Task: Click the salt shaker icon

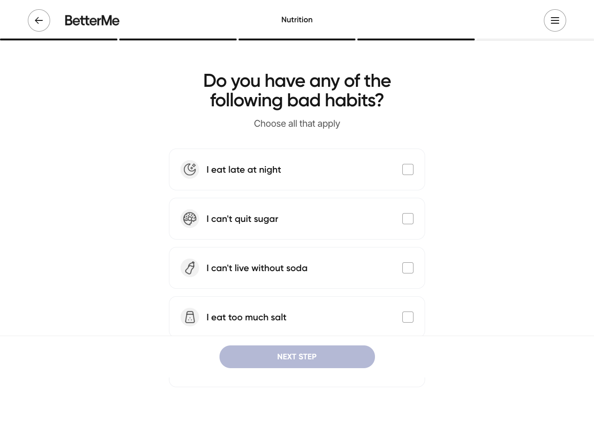Action: point(190,317)
